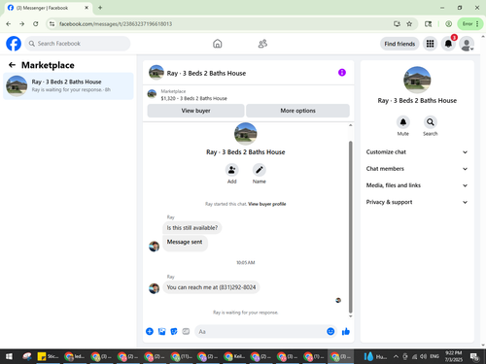Open the browser Error profile button
Image resolution: width=486 pixels, height=364 pixels.
(469, 23)
